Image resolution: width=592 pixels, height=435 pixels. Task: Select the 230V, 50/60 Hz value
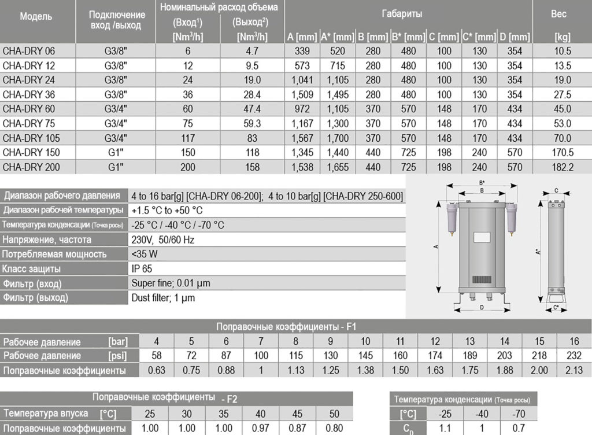[x=162, y=240]
